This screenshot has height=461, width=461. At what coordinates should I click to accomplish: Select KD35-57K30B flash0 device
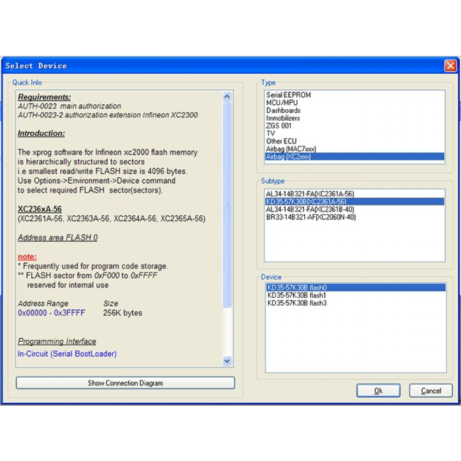pos(297,288)
